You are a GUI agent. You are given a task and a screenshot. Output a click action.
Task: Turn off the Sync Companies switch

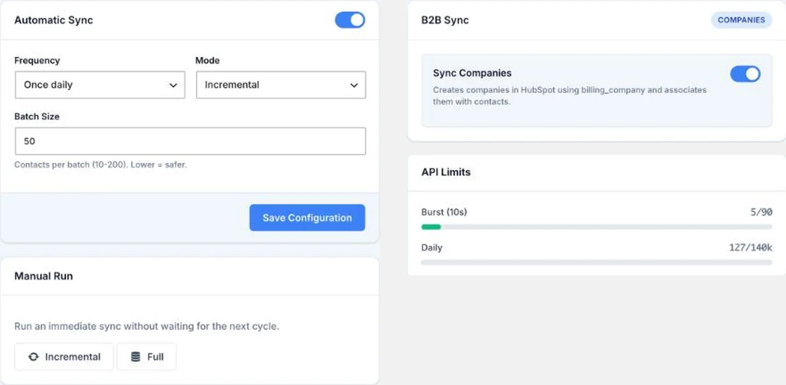coord(745,74)
